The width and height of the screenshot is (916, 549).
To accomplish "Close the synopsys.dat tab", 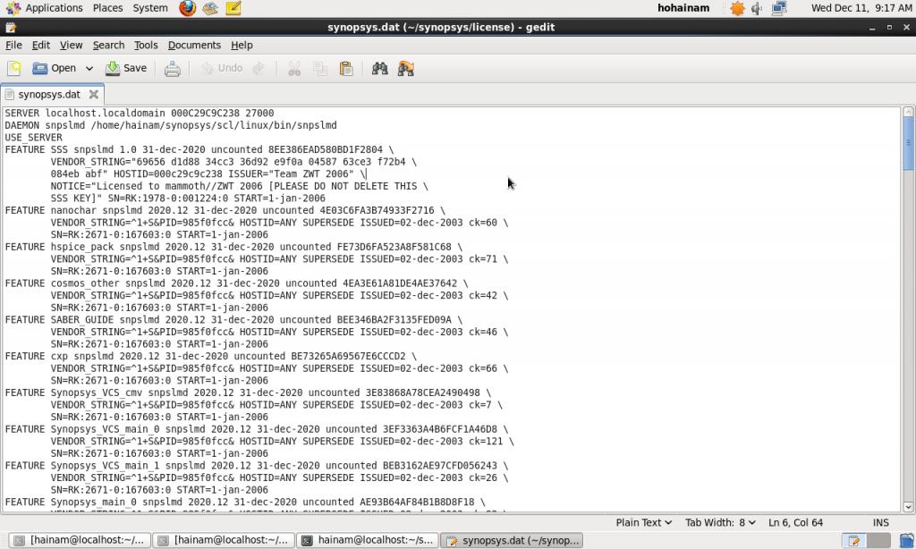I will tap(93, 95).
